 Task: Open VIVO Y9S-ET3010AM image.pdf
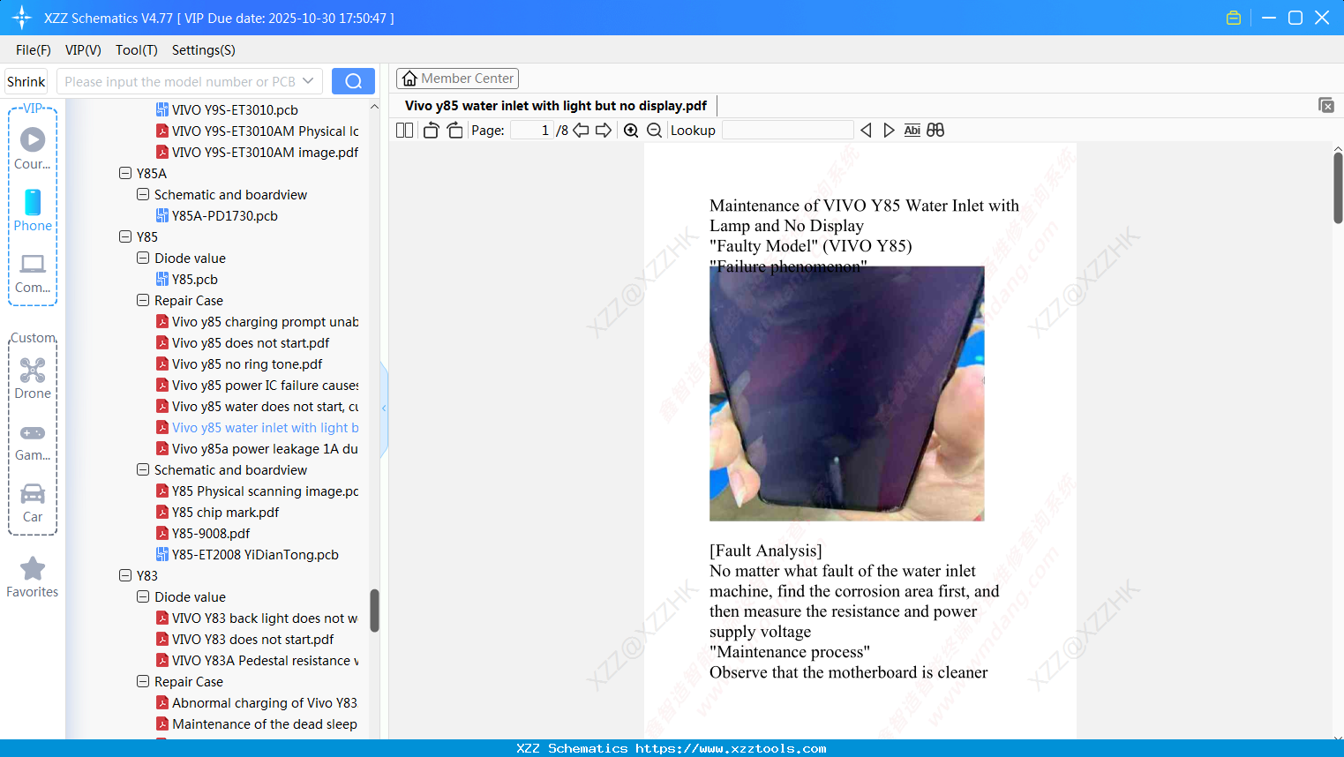tap(257, 152)
